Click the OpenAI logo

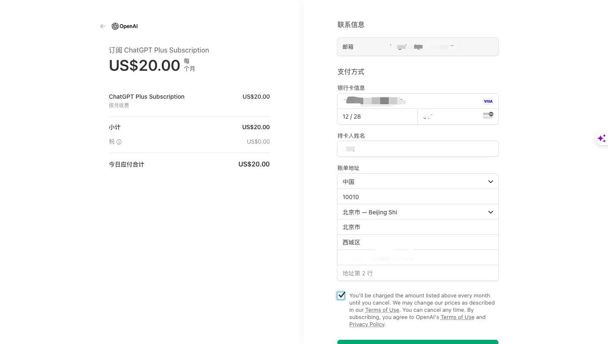124,26
